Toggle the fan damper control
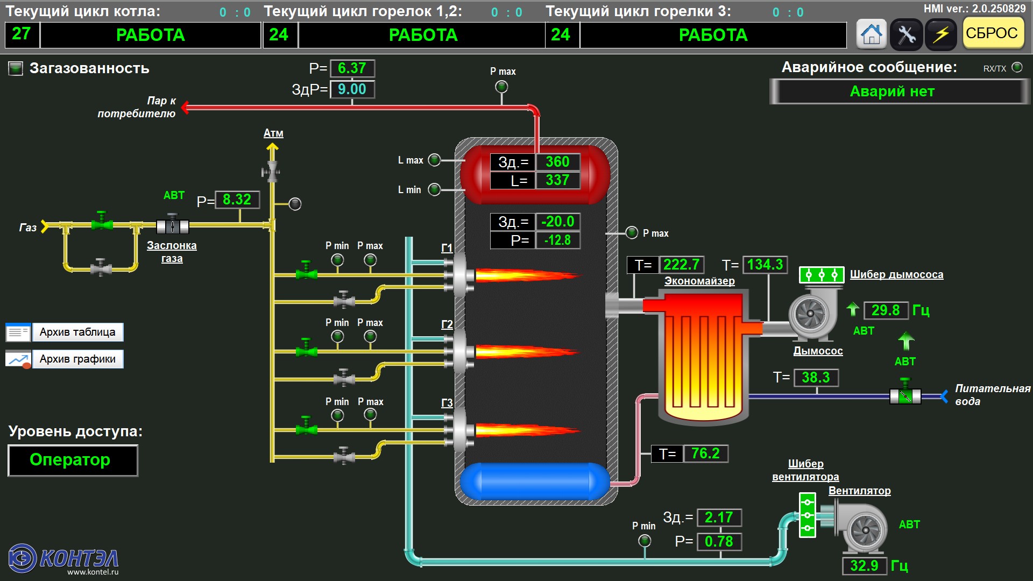This screenshot has width=1033, height=581. click(x=807, y=516)
